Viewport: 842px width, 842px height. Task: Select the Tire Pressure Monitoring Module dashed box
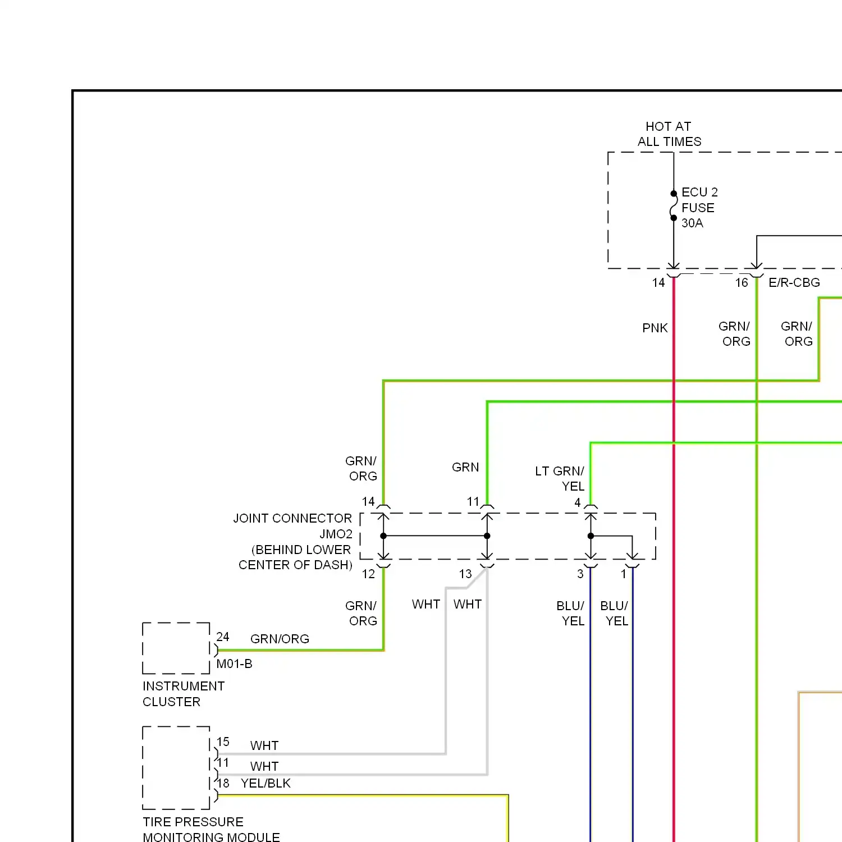[176, 768]
